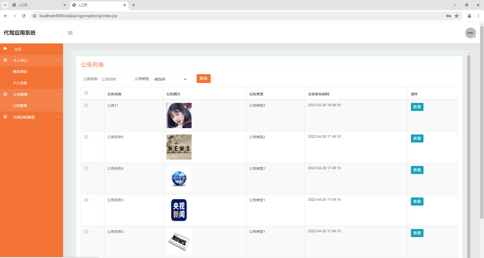Click the browser refresh icon
Image resolution: width=484 pixels, height=258 pixels.
click(23, 16)
